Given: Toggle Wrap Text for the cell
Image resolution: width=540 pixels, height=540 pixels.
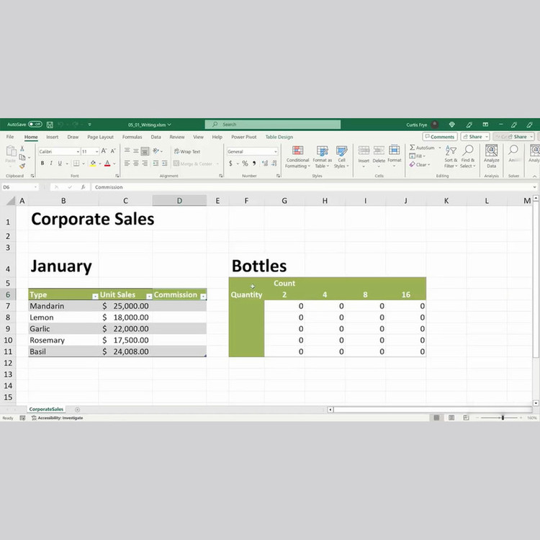Looking at the screenshot, I should coord(187,152).
